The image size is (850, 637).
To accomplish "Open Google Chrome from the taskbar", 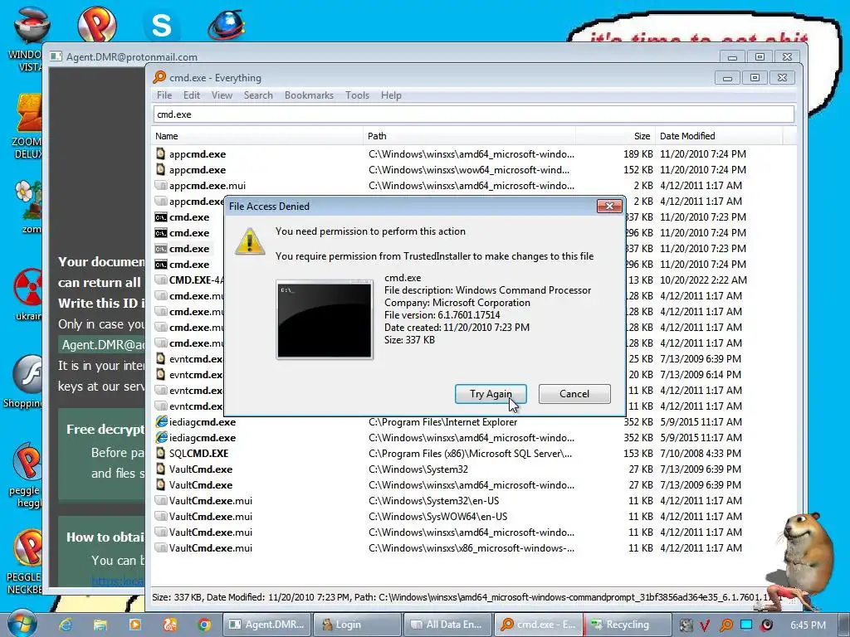I will point(204,625).
